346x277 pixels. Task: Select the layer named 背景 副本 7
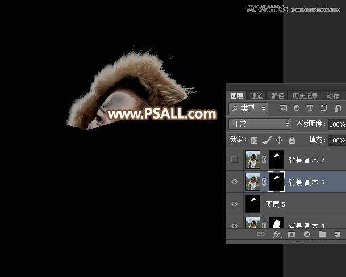tap(306, 160)
